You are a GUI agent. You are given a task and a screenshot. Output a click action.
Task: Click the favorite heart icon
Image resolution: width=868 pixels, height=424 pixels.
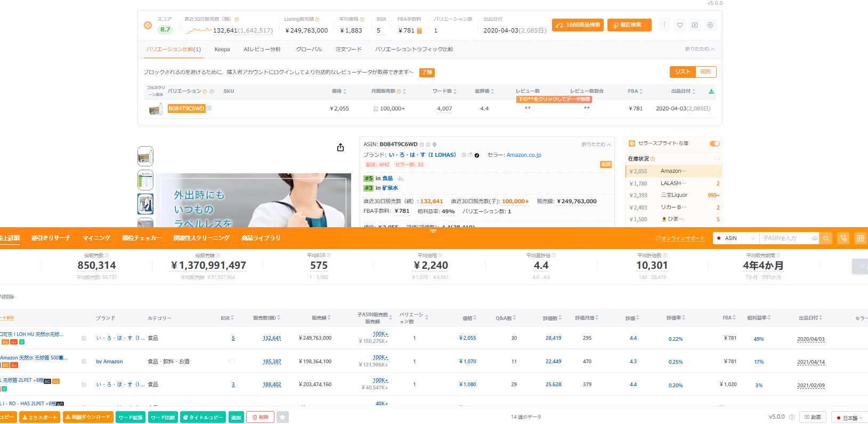680,25
